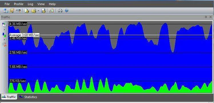214x103 pixels.
Task: Click the '776 KB/sec' axis label
Action: click(17, 81)
